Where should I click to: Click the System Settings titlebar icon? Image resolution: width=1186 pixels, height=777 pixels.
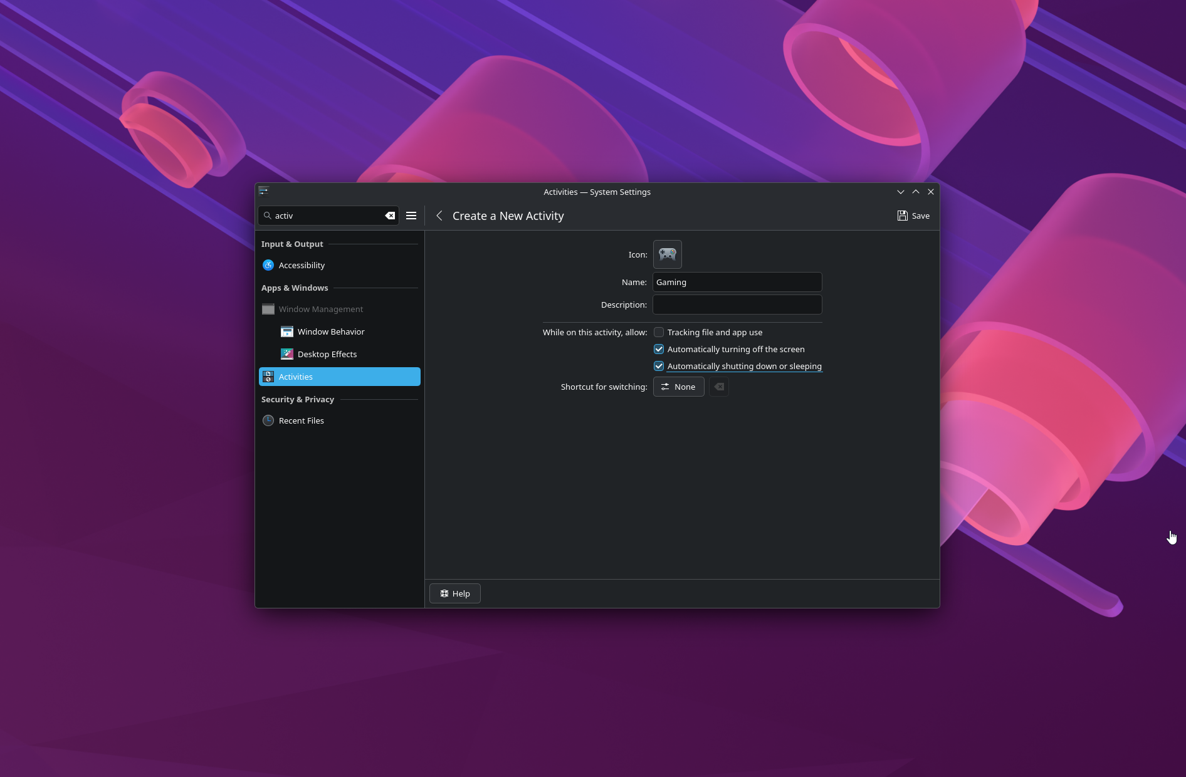[x=263, y=191]
